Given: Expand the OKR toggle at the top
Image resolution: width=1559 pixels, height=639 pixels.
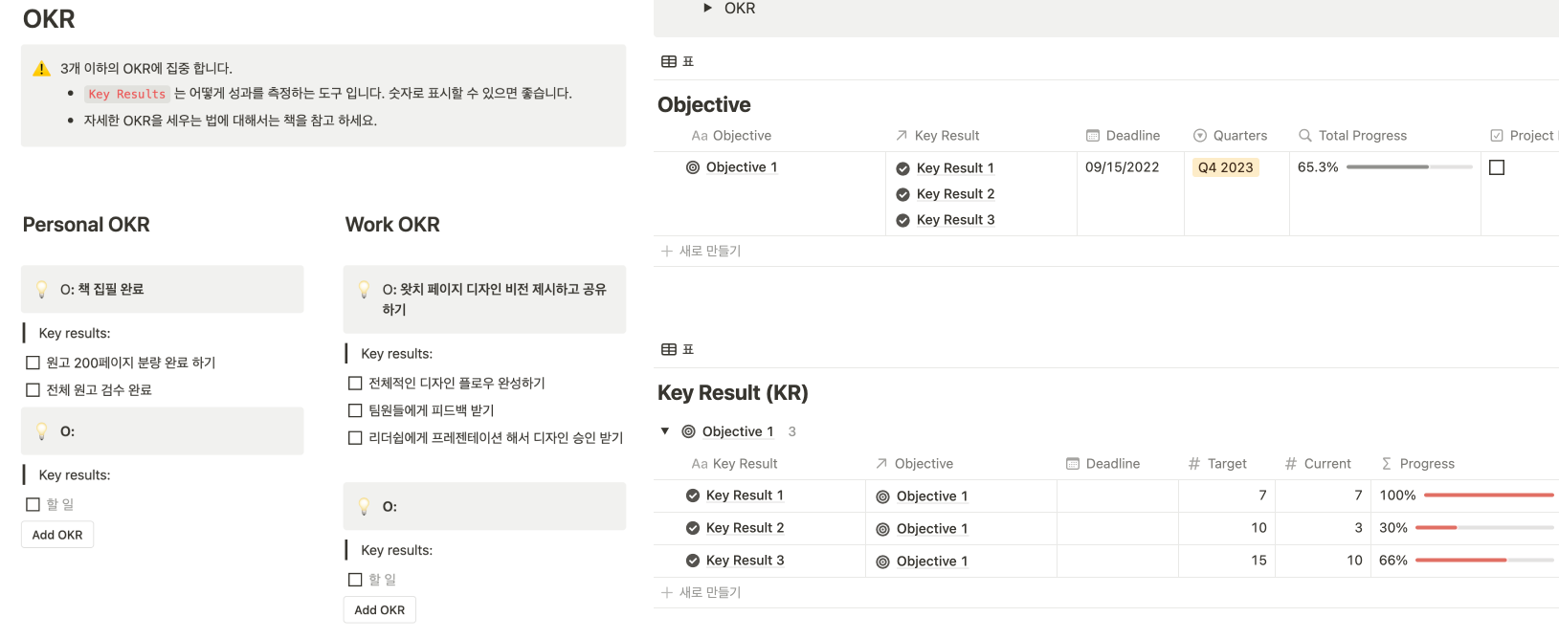Looking at the screenshot, I should pos(707,8).
